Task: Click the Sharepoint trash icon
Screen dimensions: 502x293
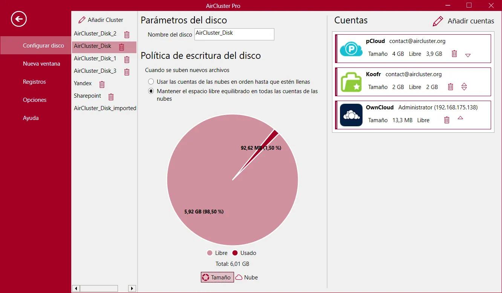Action: pyautogui.click(x=111, y=97)
